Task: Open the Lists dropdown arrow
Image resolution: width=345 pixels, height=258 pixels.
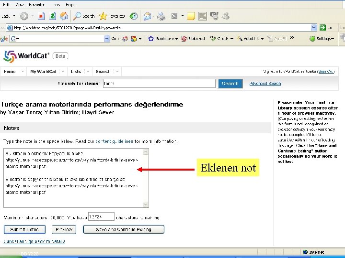Action: 88,72
